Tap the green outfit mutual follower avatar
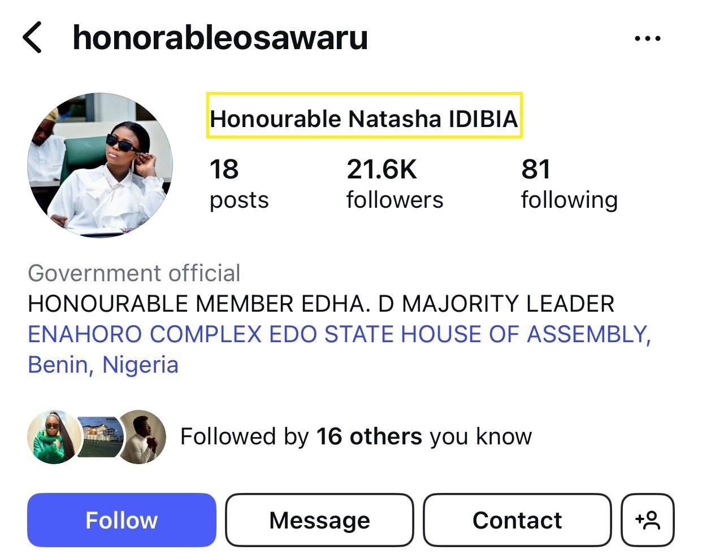Image resolution: width=702 pixels, height=559 pixels. (x=54, y=436)
